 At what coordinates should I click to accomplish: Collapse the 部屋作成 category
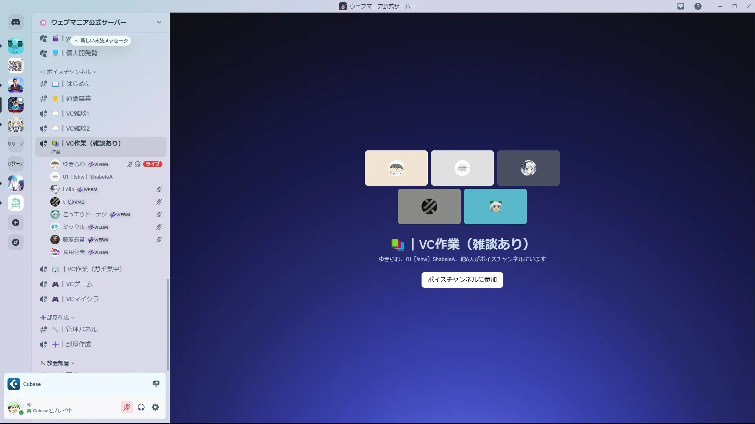58,318
